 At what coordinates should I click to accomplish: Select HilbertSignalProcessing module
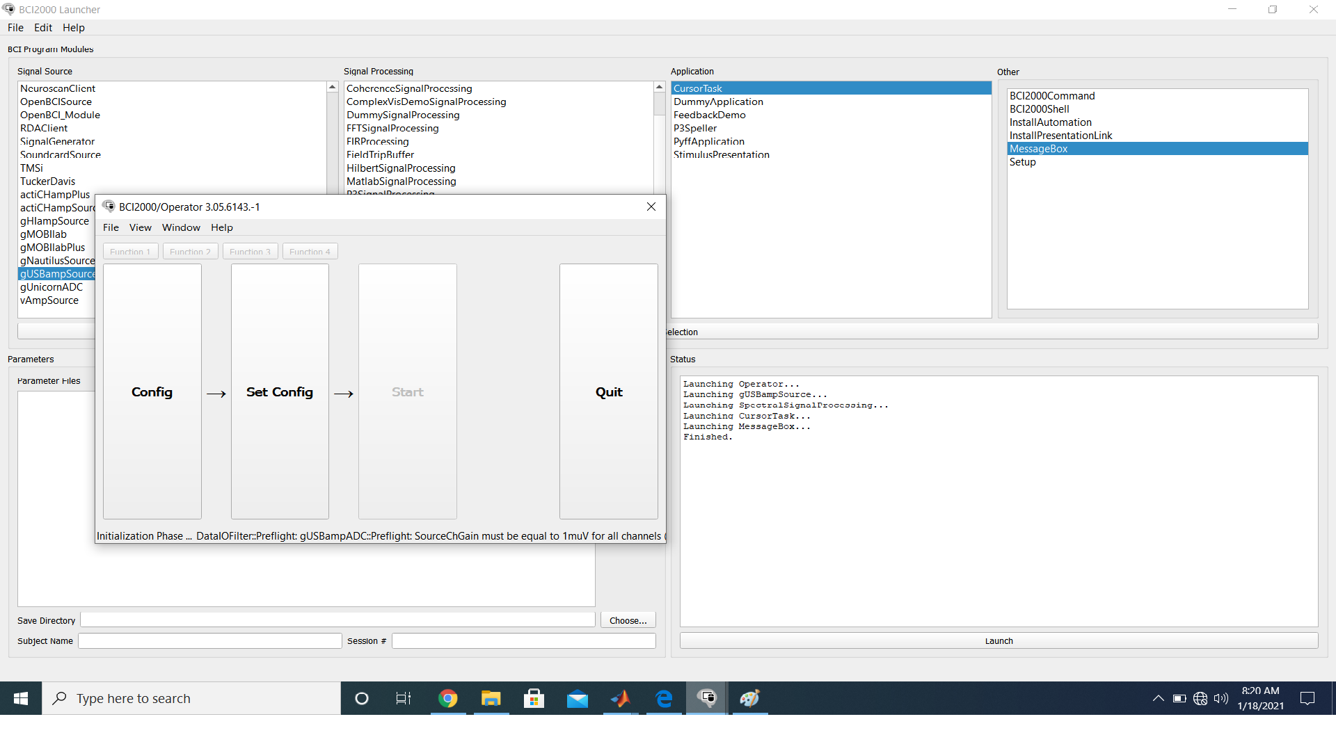click(401, 168)
